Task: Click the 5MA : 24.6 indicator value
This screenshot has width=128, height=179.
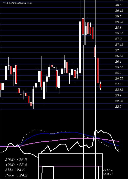Action: click(x=15, y=170)
